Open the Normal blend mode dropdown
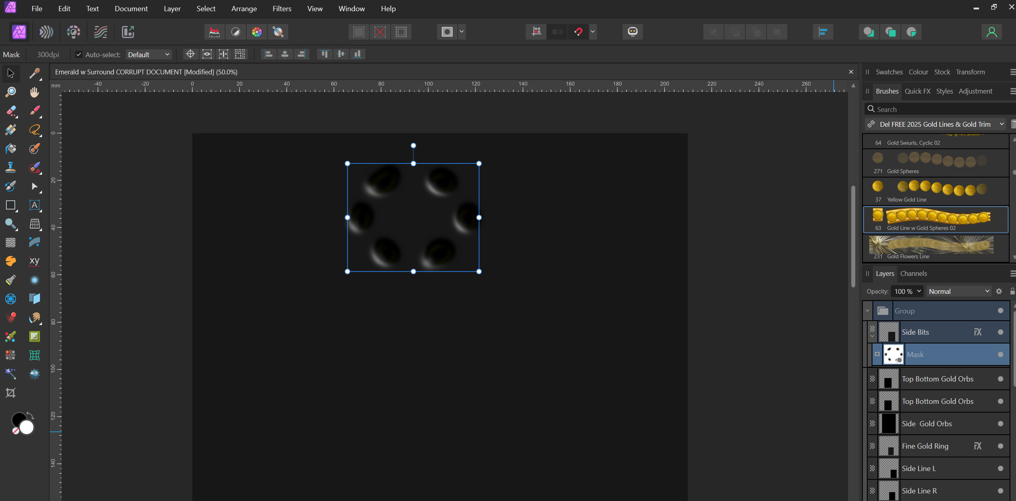The height and width of the screenshot is (501, 1016). click(959, 291)
